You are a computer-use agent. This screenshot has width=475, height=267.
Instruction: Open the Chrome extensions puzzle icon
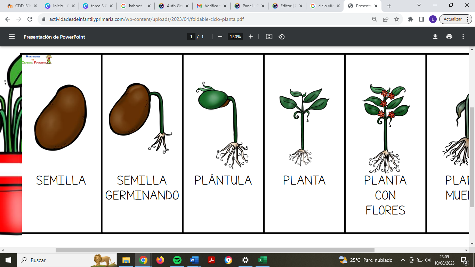click(x=410, y=19)
